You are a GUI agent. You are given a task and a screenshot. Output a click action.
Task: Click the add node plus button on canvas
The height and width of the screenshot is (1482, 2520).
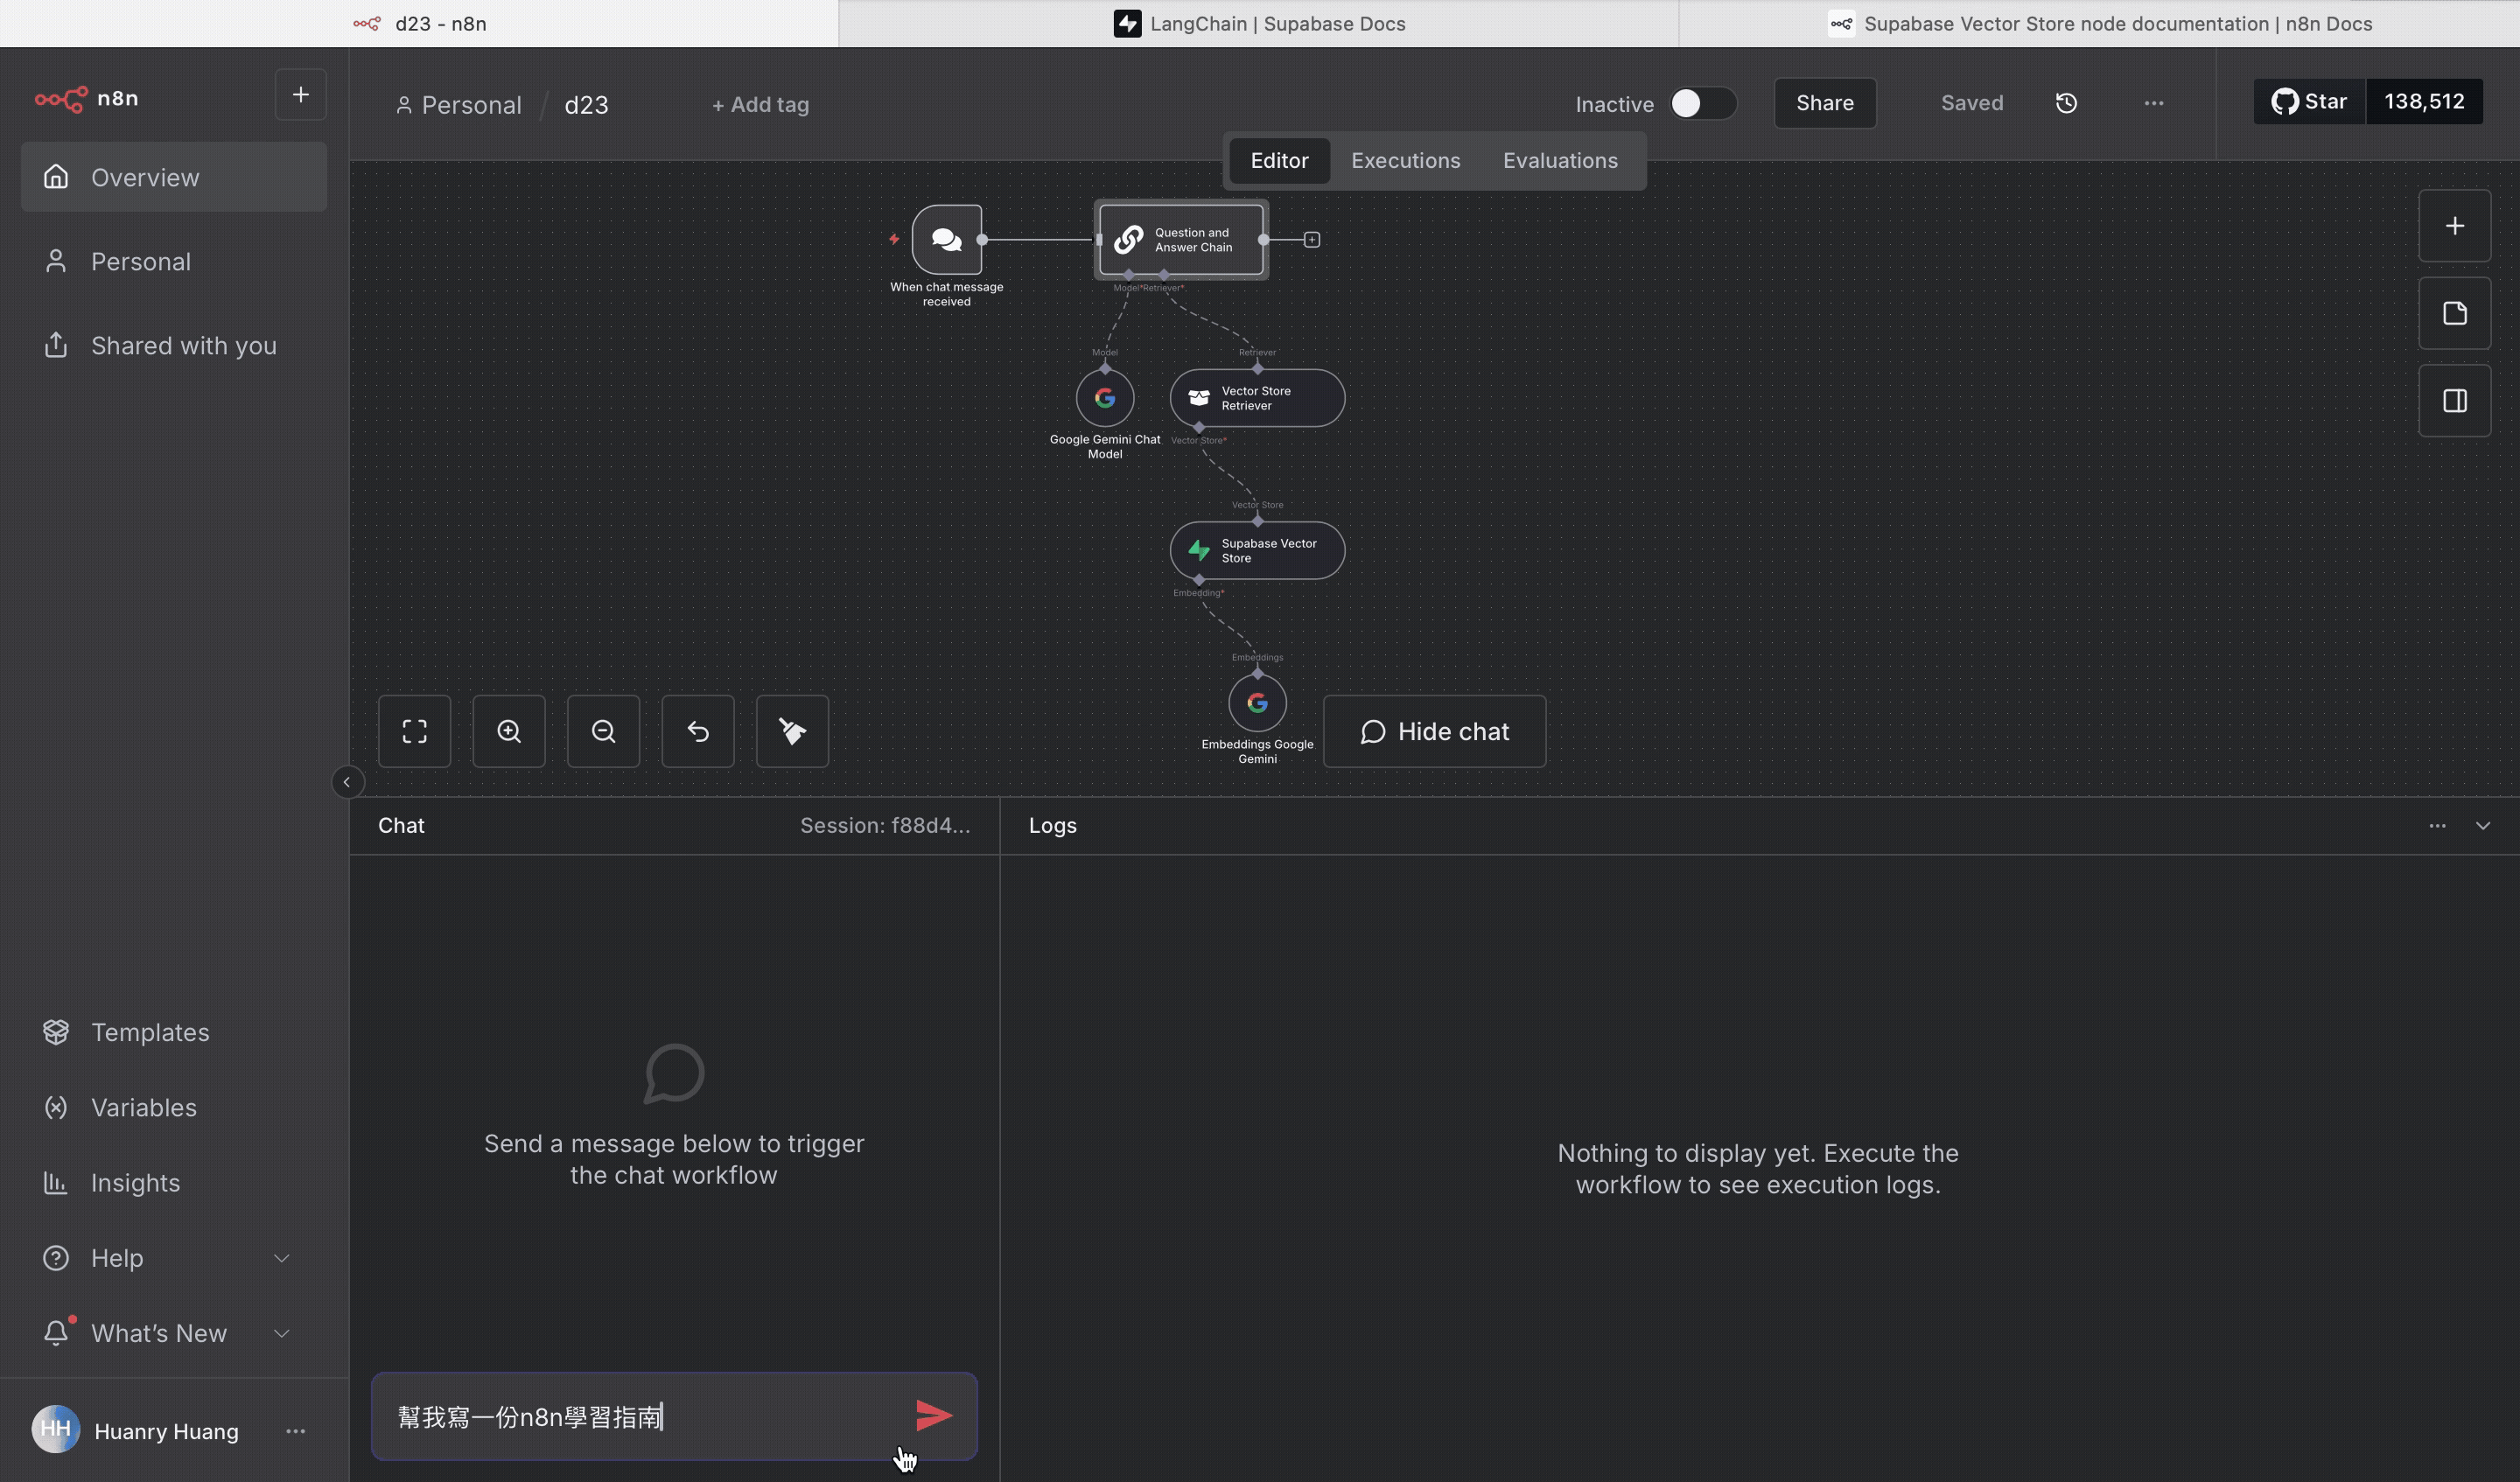point(2454,226)
